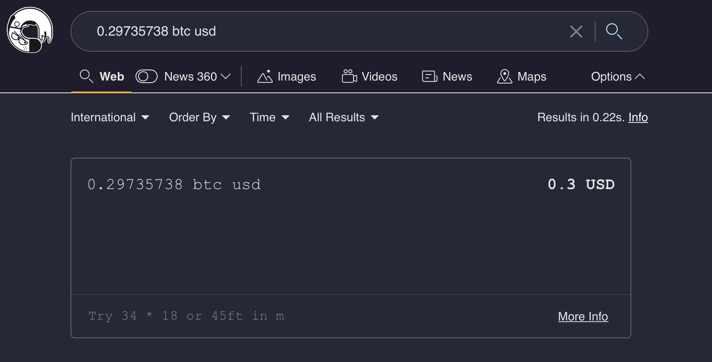This screenshot has width=712, height=362.
Task: Click the Web tab magnifier icon
Action: point(86,76)
